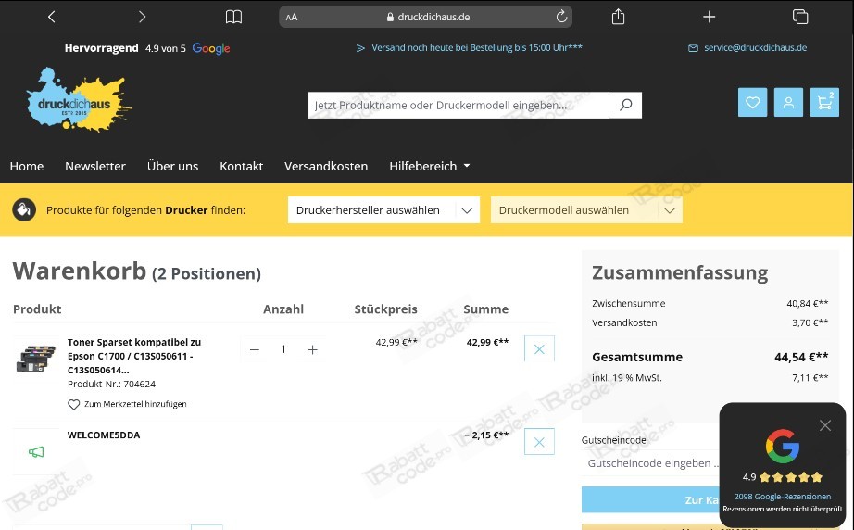
Task: Open 2098 Google-Rezensionen link
Action: coord(782,497)
